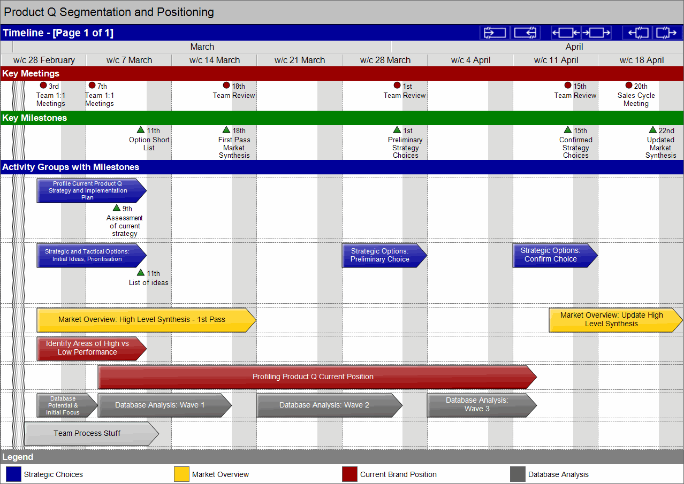Screen dimensions: 684x484
Task: Select the 20th Sales Cycle Meeting marker
Action: click(x=629, y=86)
